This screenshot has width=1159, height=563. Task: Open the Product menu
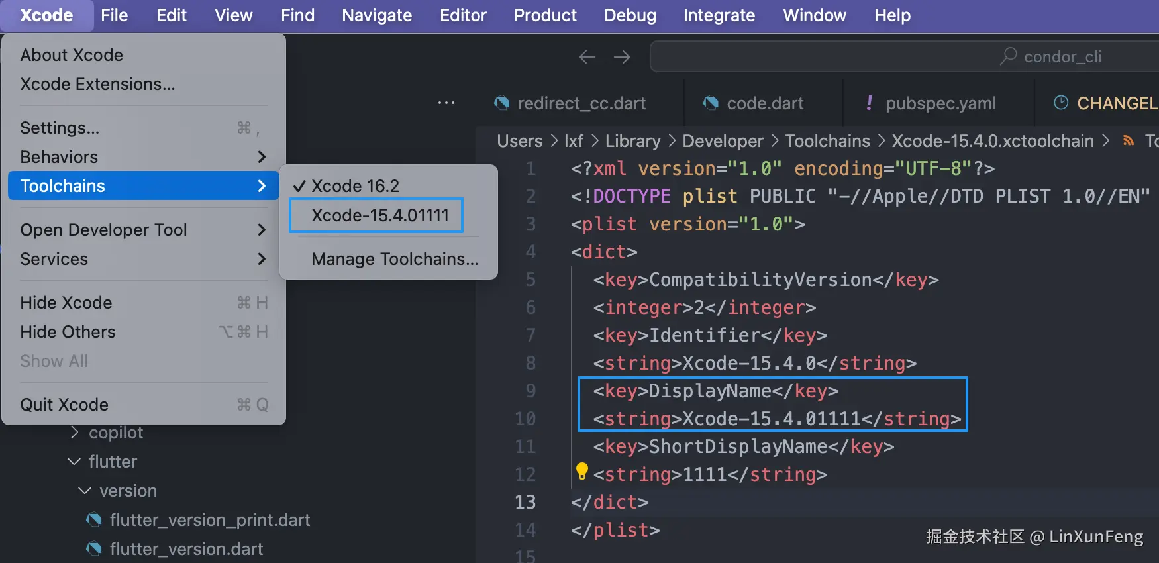click(x=545, y=15)
